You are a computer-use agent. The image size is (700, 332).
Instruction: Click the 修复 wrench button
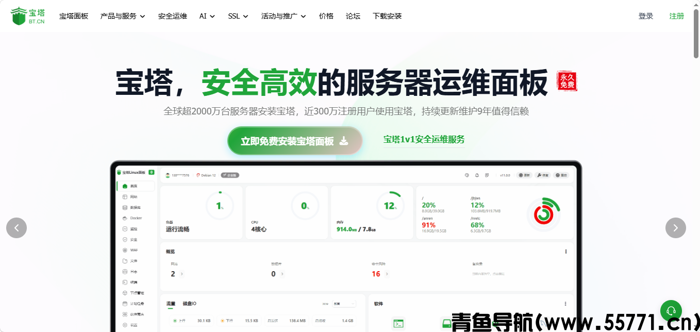(x=542, y=175)
